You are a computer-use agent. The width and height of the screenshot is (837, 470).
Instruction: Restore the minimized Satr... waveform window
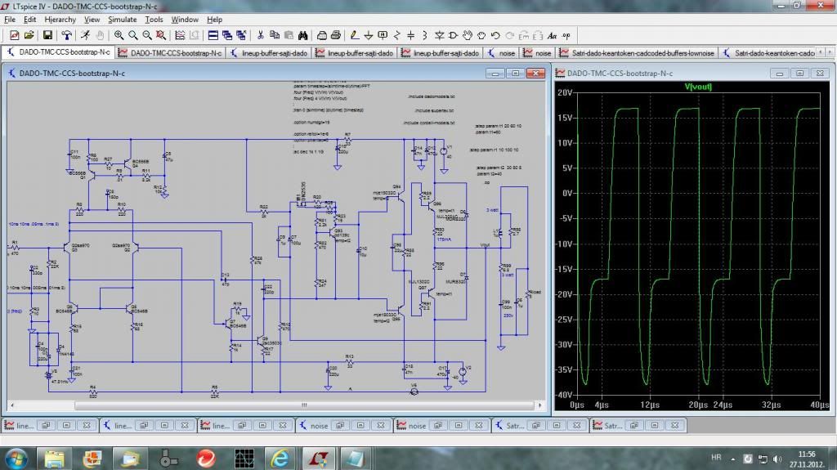(634, 426)
